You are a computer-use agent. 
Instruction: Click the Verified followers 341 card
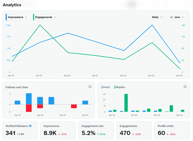[20, 130]
